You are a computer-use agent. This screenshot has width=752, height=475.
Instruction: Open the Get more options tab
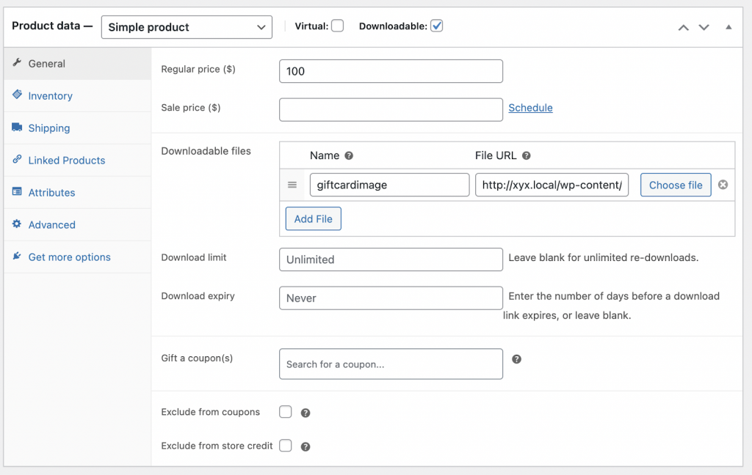coord(77,257)
